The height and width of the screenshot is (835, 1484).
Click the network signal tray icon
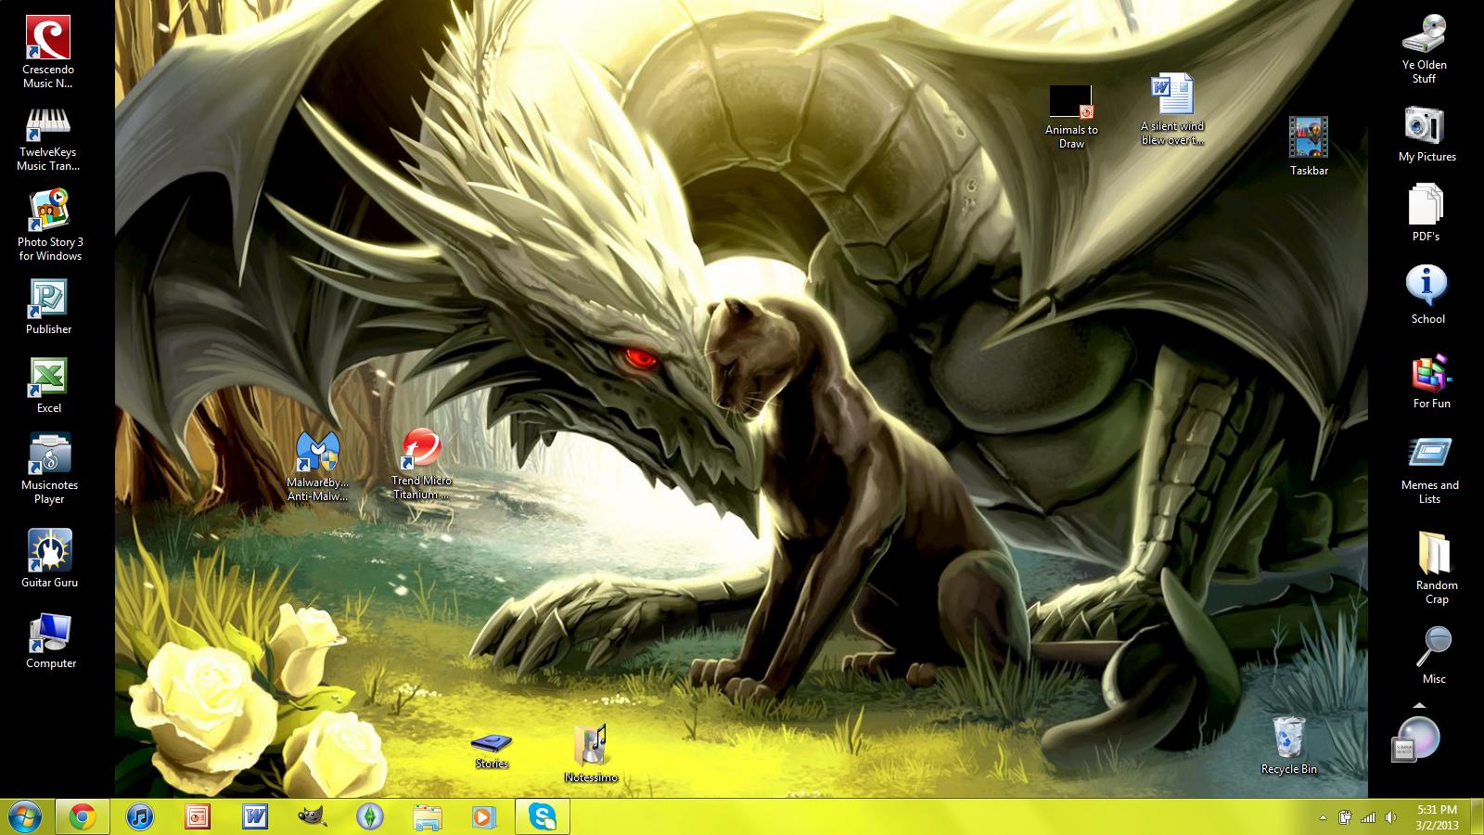pos(1368,817)
